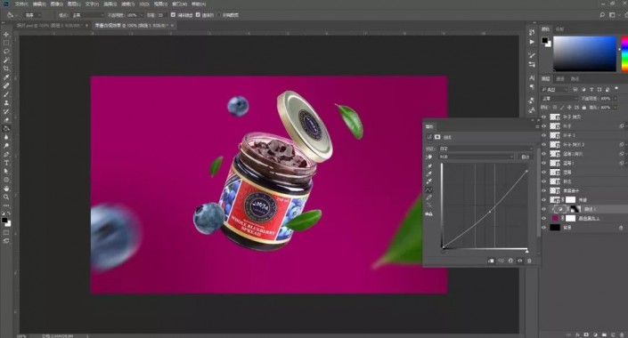This screenshot has height=338, width=628.
Task: Select the Zoom magnifier tool
Action: pos(6,197)
